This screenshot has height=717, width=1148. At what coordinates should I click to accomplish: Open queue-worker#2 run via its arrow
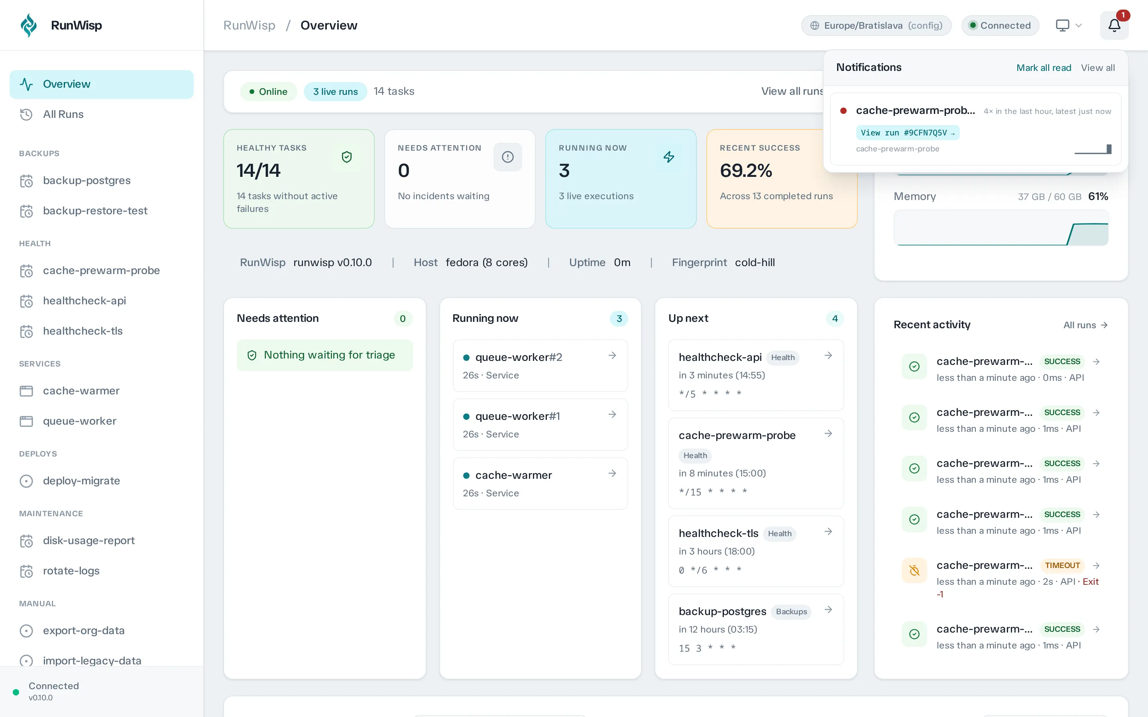pyautogui.click(x=612, y=355)
